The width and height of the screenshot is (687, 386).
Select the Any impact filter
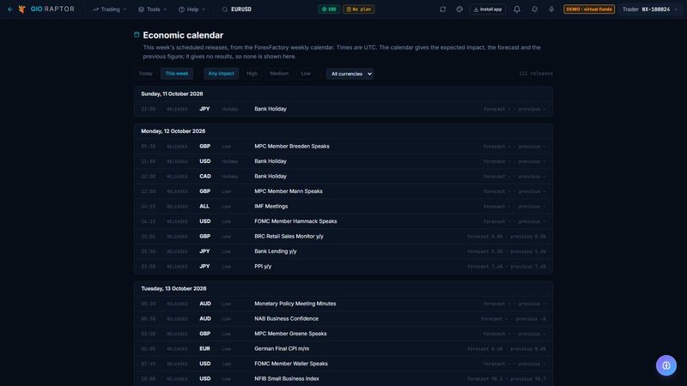pyautogui.click(x=221, y=74)
